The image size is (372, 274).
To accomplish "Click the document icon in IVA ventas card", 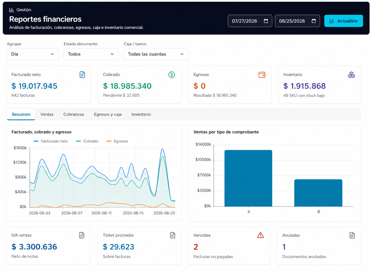I will 82,235.
